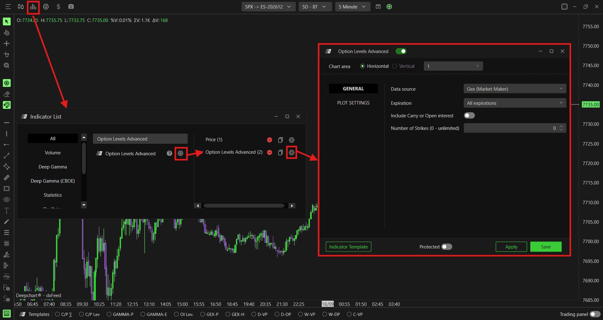This screenshot has width=603, height=320.
Task: Select the OI Lev. template radio
Action: click(176, 314)
